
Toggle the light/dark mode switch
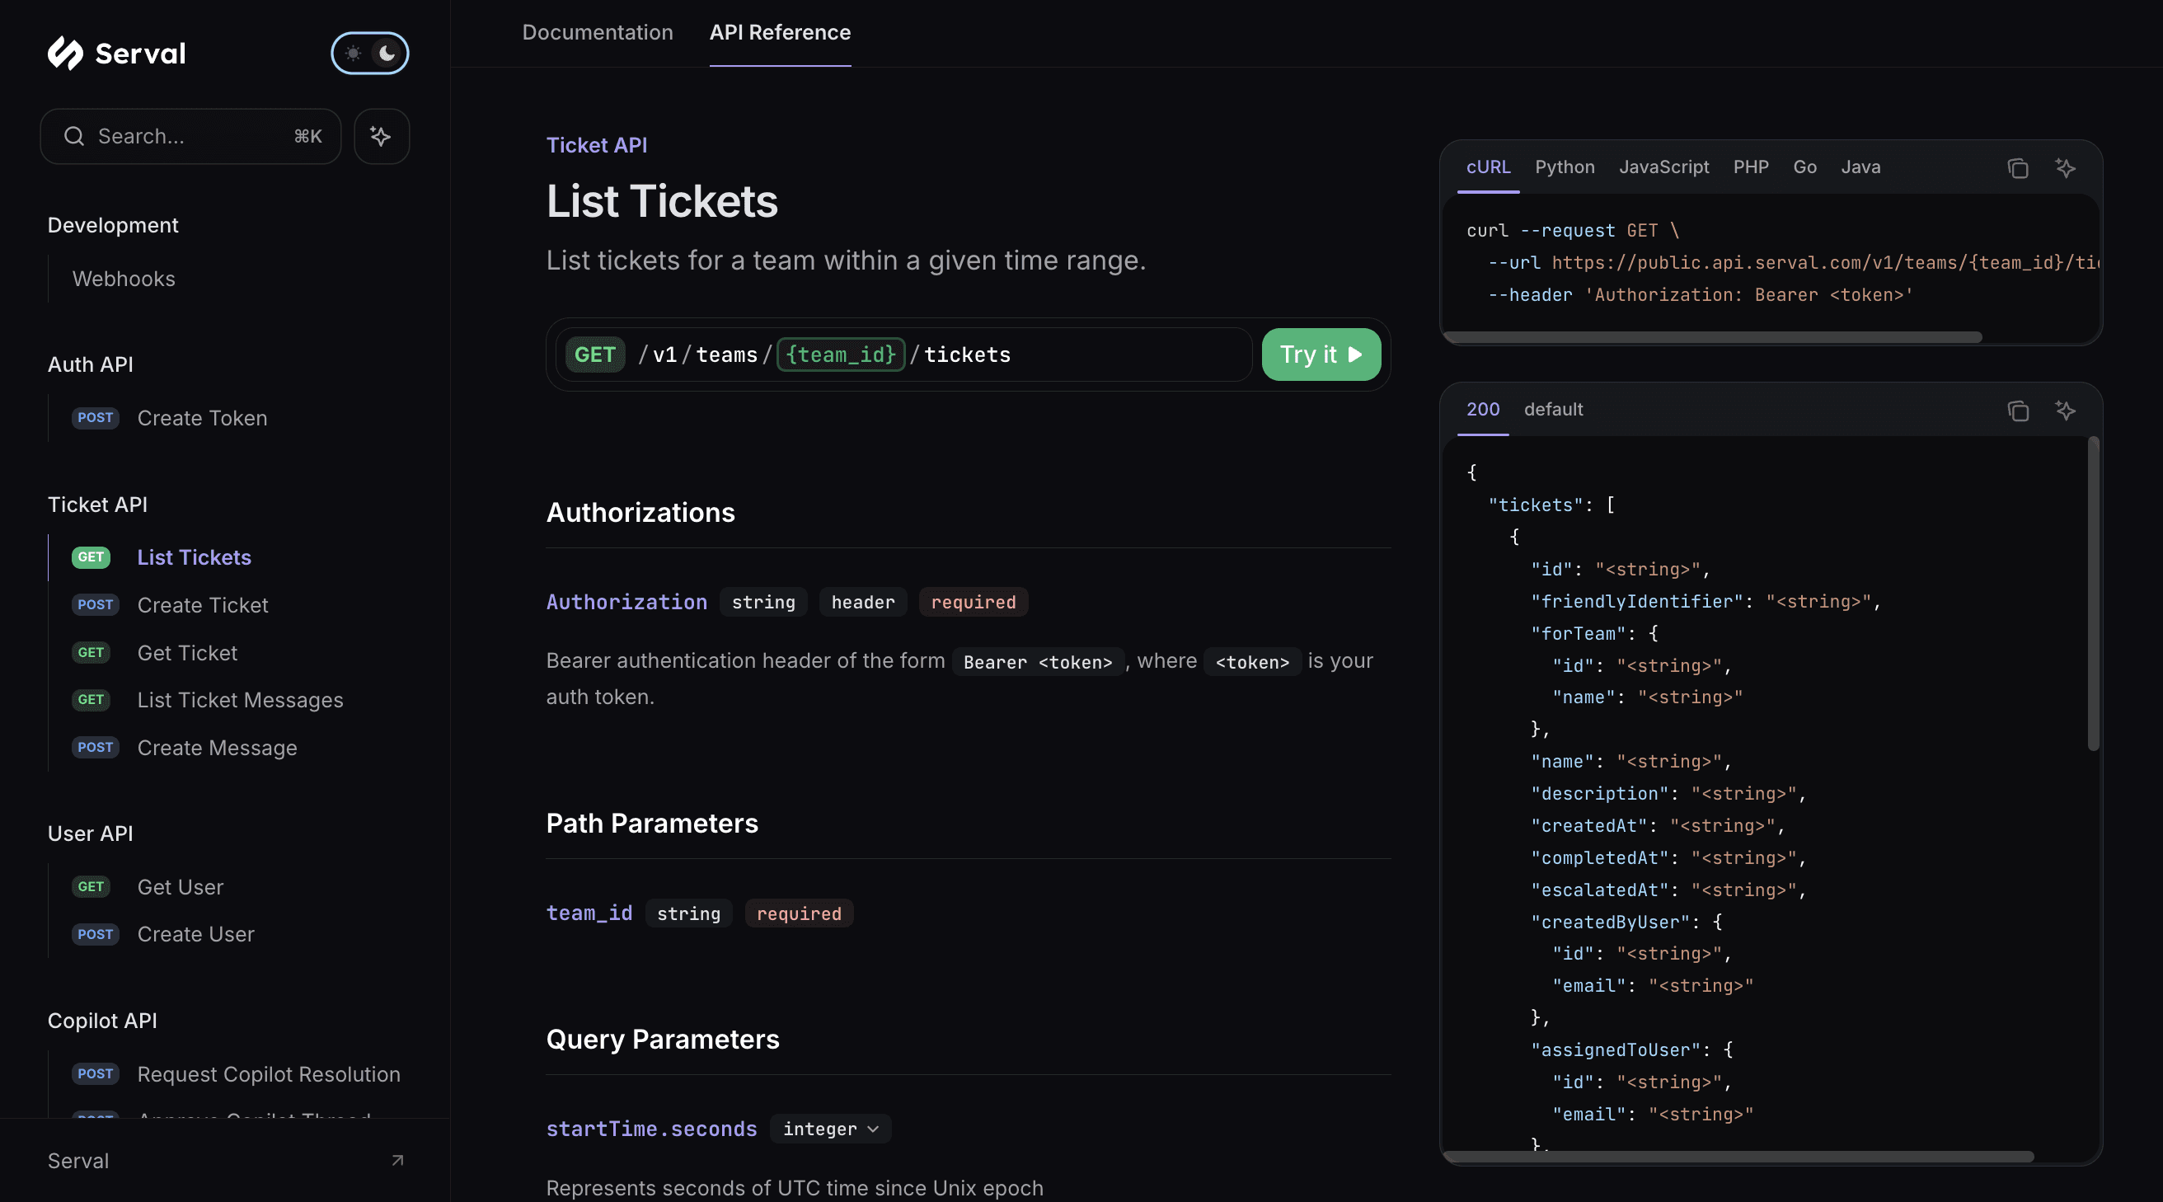(x=369, y=53)
